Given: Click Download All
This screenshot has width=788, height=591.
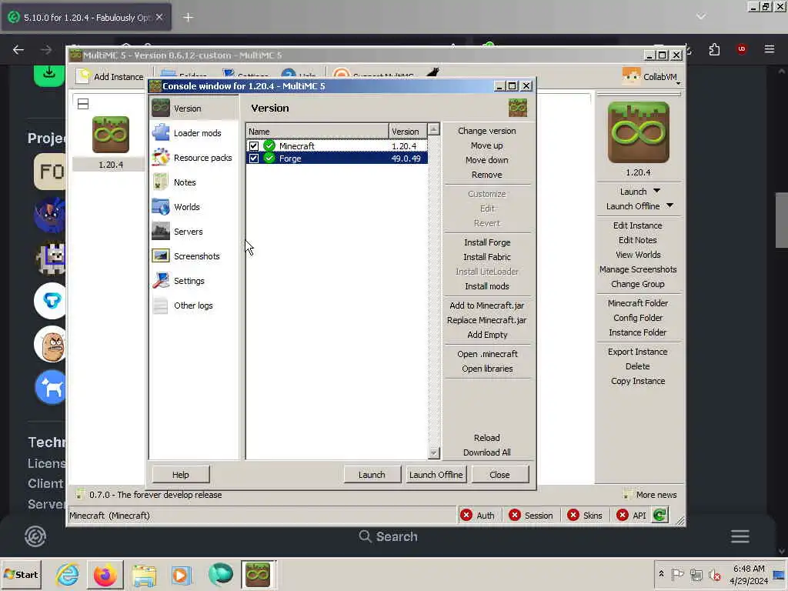Looking at the screenshot, I should click(x=486, y=452).
